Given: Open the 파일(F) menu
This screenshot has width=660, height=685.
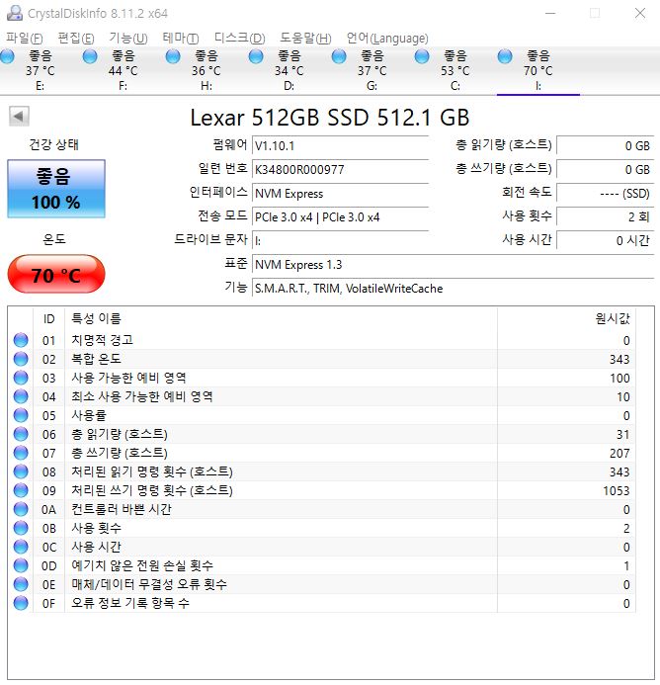Looking at the screenshot, I should point(25,39).
